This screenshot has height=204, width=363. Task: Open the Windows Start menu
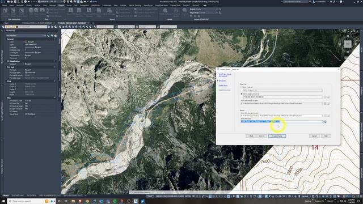3,201
